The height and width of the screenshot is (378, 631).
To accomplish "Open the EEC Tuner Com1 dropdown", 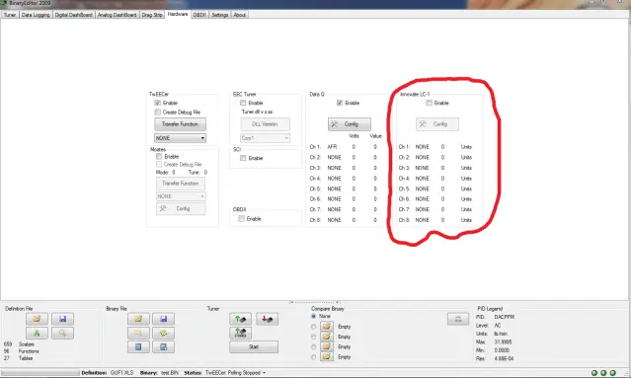I will pyautogui.click(x=265, y=138).
